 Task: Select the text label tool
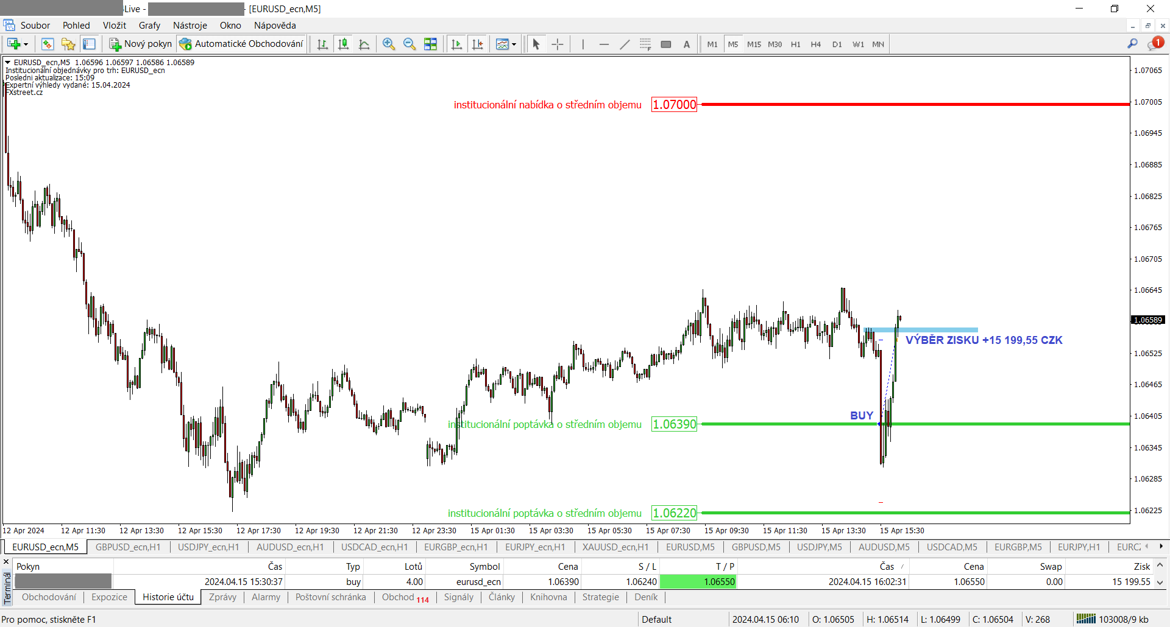tap(687, 44)
